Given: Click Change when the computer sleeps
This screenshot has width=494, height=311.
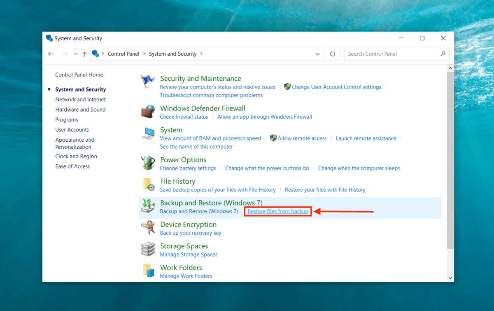Looking at the screenshot, I should (x=359, y=168).
